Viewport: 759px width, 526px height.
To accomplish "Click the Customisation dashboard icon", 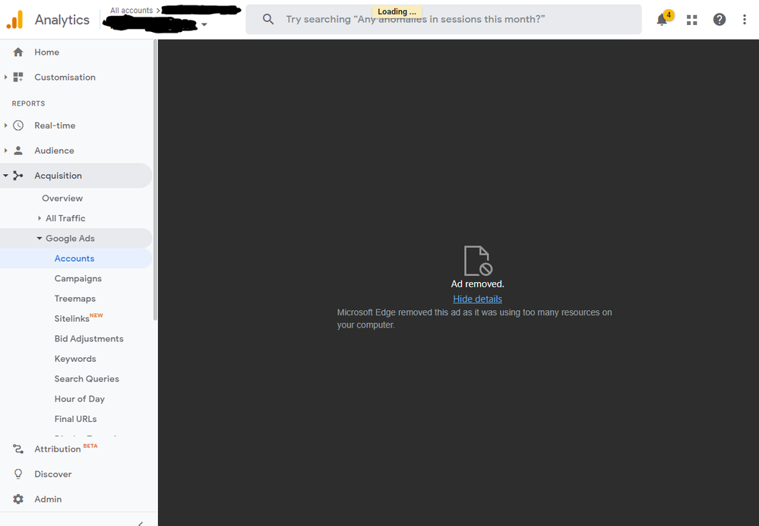I will point(18,77).
